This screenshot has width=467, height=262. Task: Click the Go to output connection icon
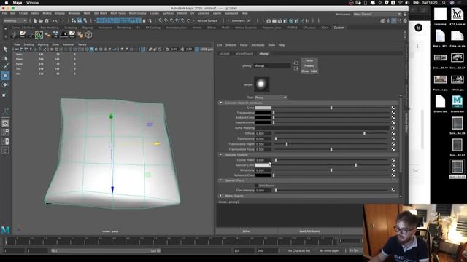pos(296,68)
